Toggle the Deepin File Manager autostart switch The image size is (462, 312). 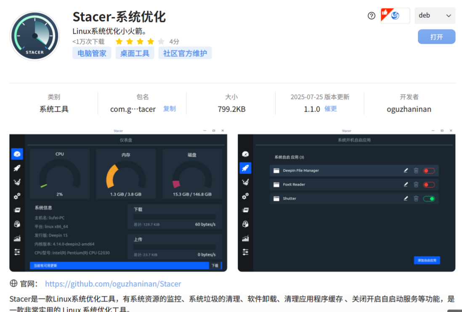pyautogui.click(x=429, y=170)
